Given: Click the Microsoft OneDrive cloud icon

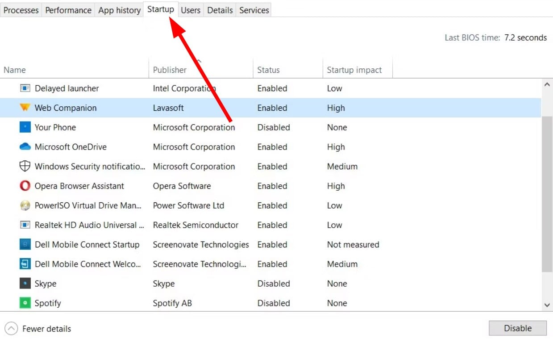Looking at the screenshot, I should click(x=25, y=147).
